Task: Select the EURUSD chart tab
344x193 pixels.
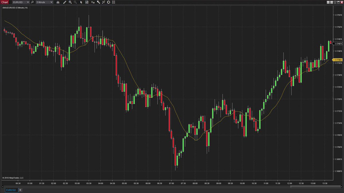Action: click(x=11, y=190)
